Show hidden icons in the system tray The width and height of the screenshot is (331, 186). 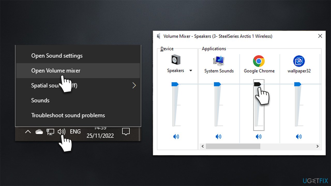coord(28,132)
